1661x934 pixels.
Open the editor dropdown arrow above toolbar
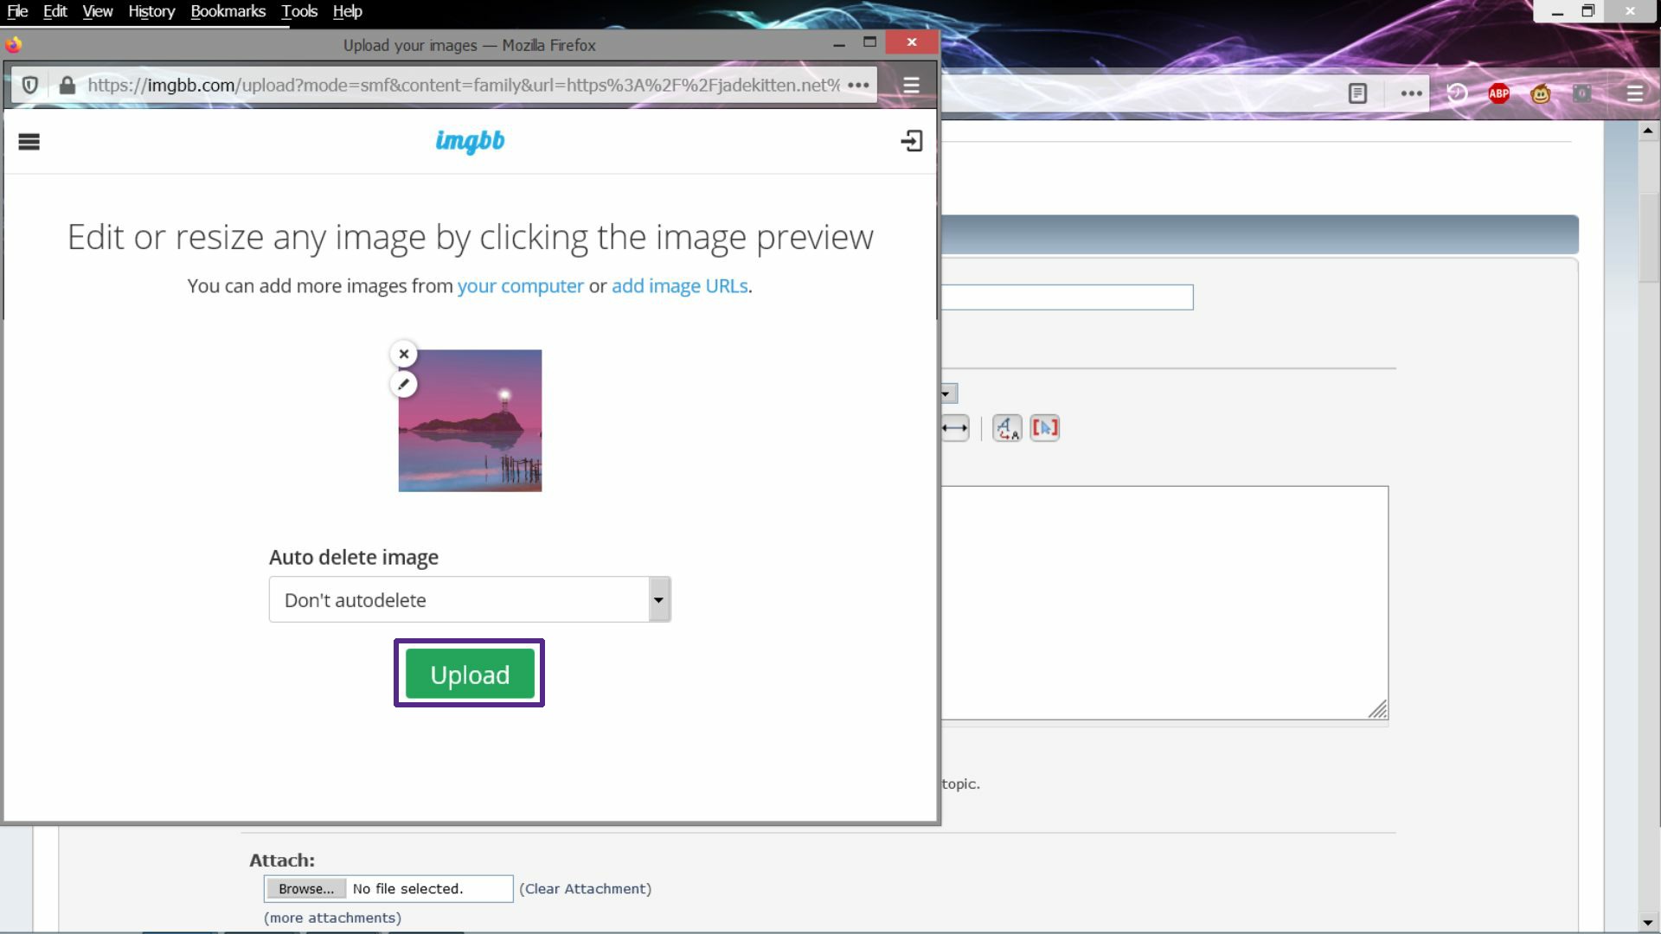pyautogui.click(x=946, y=393)
